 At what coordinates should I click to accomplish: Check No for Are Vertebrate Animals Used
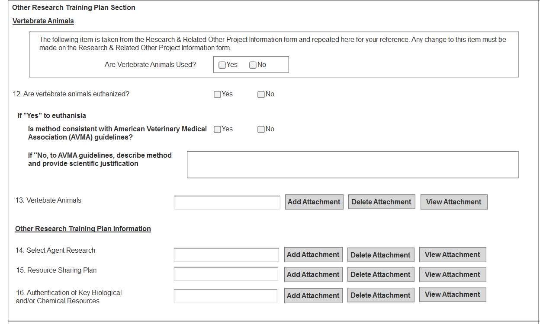click(x=253, y=65)
